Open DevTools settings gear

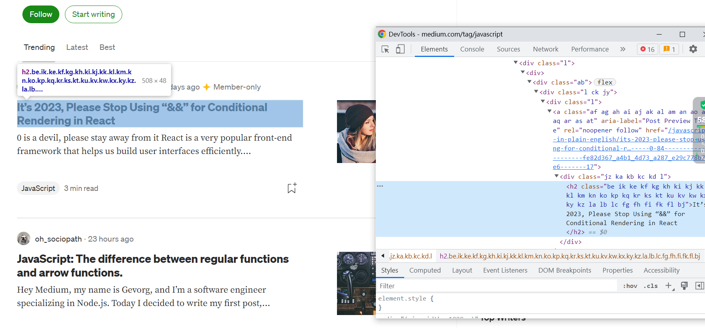(x=693, y=49)
